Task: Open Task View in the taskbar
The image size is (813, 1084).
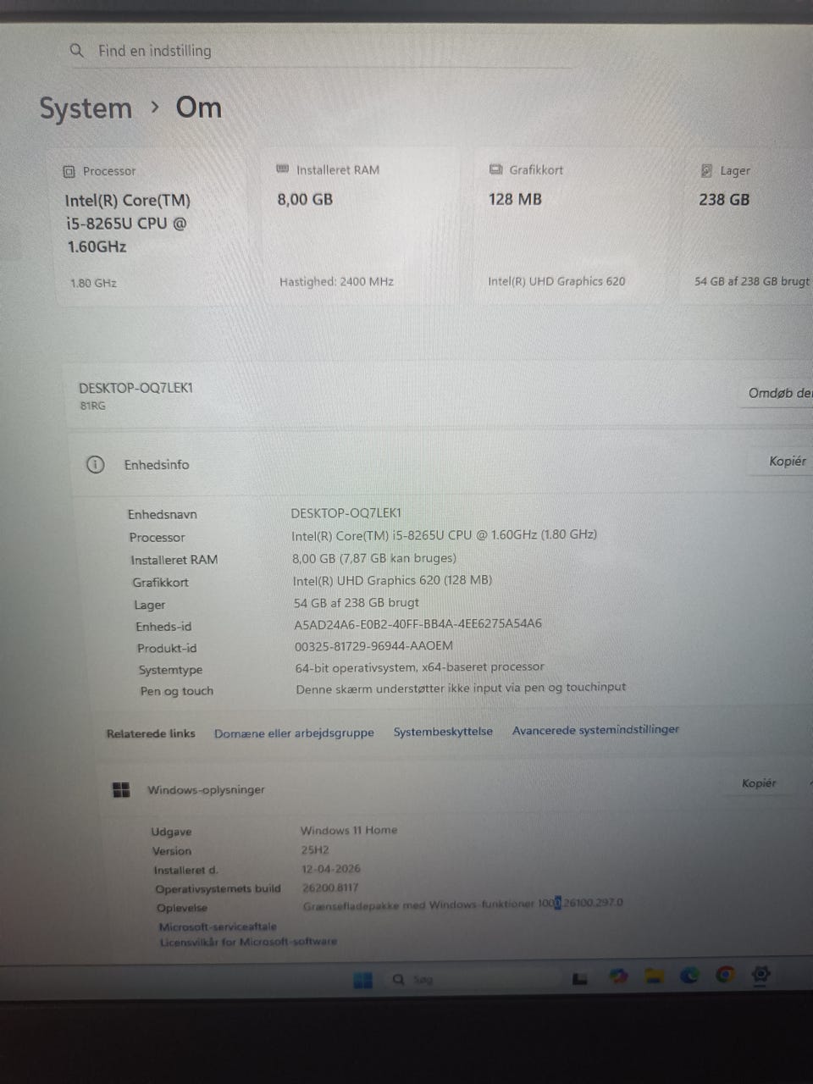Action: point(580,978)
